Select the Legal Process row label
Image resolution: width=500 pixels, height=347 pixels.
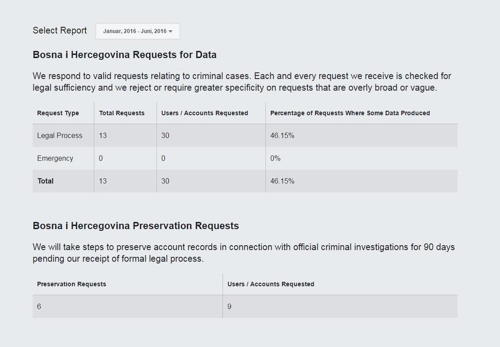60,135
